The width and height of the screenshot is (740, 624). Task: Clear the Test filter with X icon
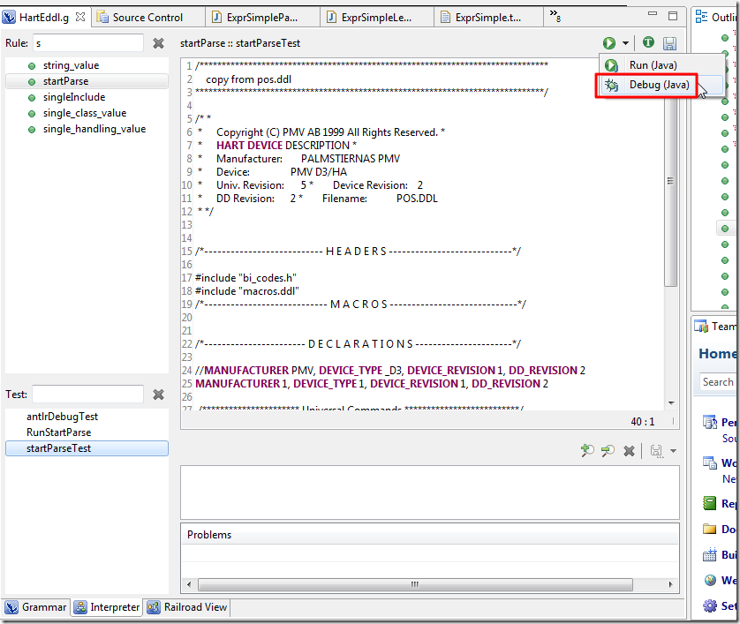(159, 395)
